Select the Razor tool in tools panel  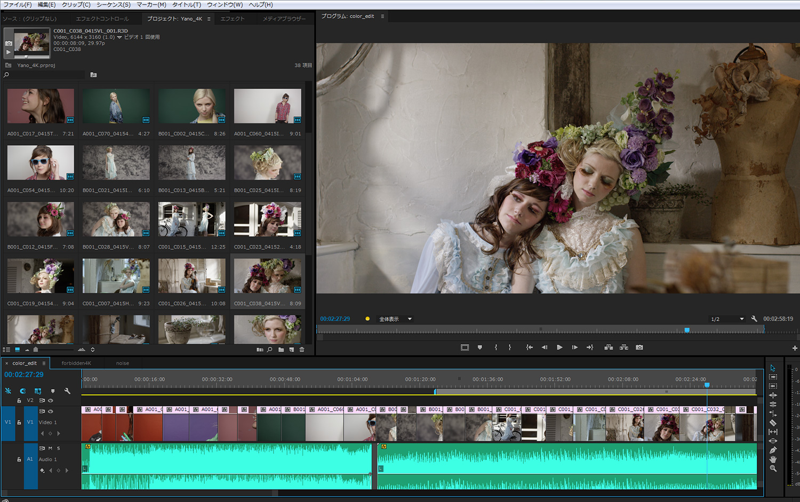tap(773, 423)
